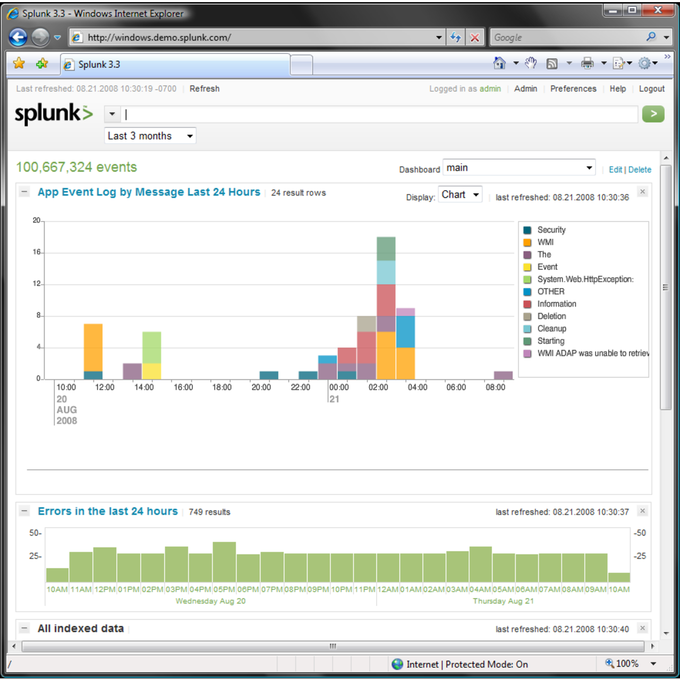Click the Refresh link
This screenshot has height=680, width=680.
[x=205, y=89]
